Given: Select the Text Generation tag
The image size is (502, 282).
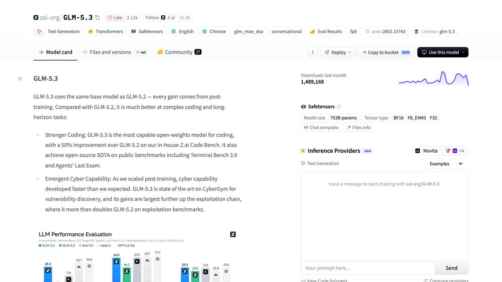Looking at the screenshot, I should [x=58, y=31].
